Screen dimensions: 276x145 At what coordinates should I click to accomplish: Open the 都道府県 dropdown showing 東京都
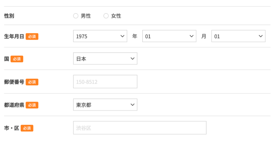105,105
